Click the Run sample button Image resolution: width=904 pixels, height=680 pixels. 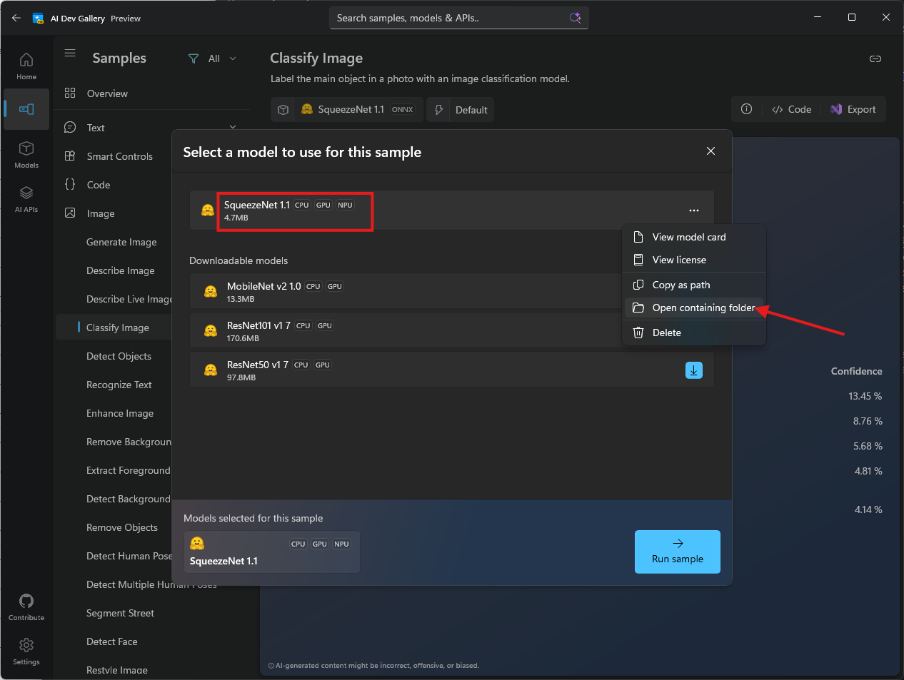(678, 552)
